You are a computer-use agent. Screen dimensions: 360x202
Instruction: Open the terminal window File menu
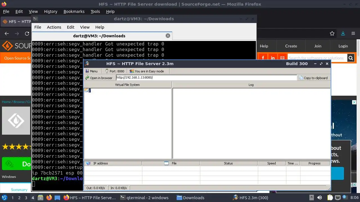coord(38,27)
